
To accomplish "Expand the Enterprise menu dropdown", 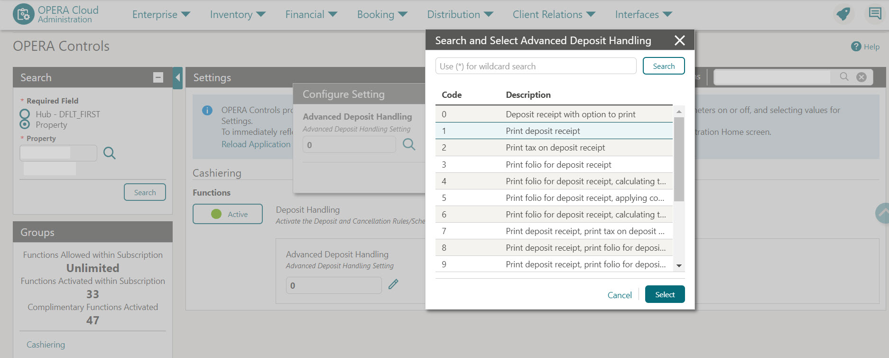I will 161,15.
